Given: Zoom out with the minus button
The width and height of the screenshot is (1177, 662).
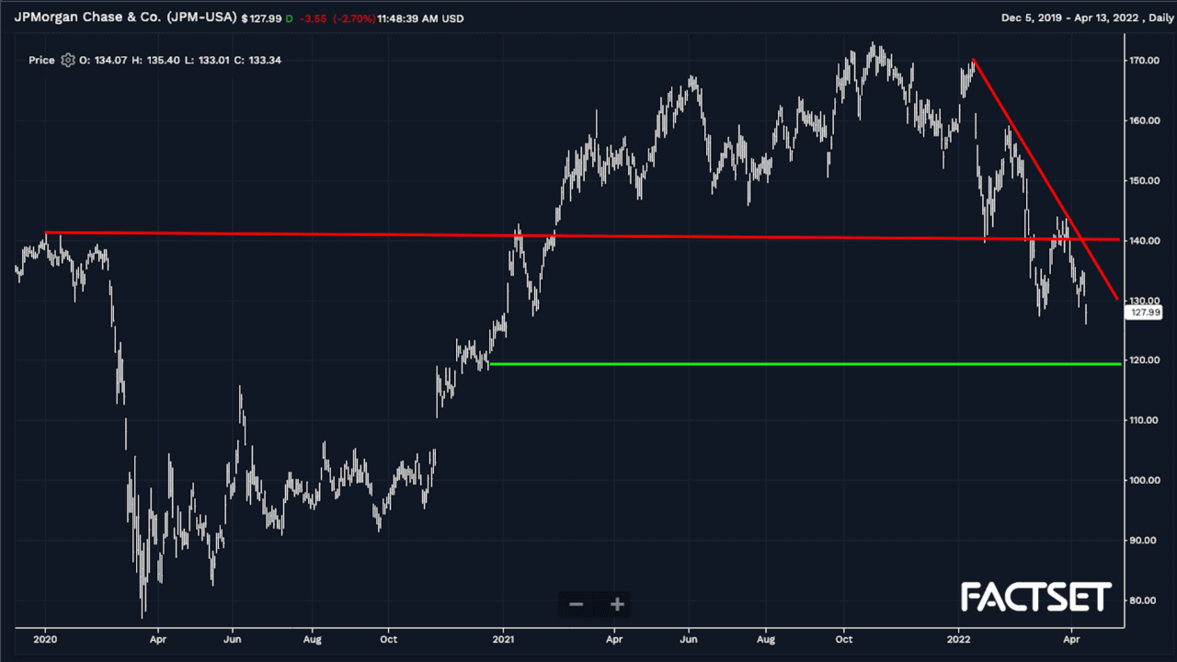Looking at the screenshot, I should [x=577, y=604].
